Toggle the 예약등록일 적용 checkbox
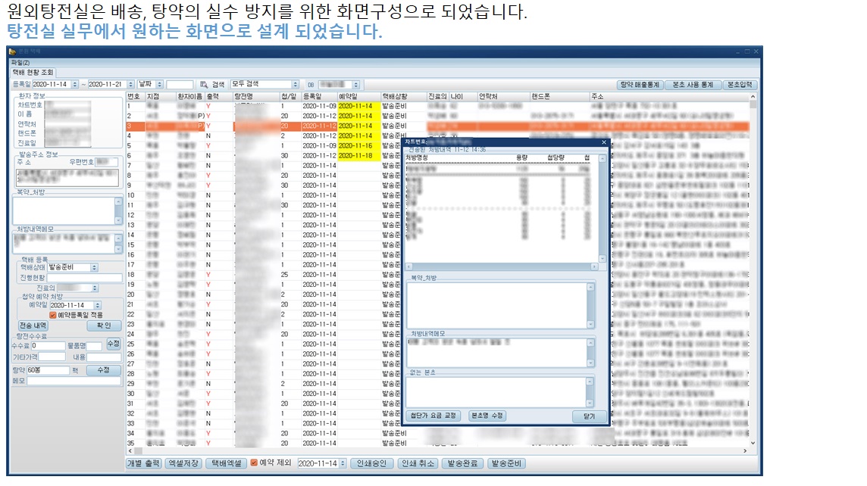The image size is (867, 486). point(53,315)
